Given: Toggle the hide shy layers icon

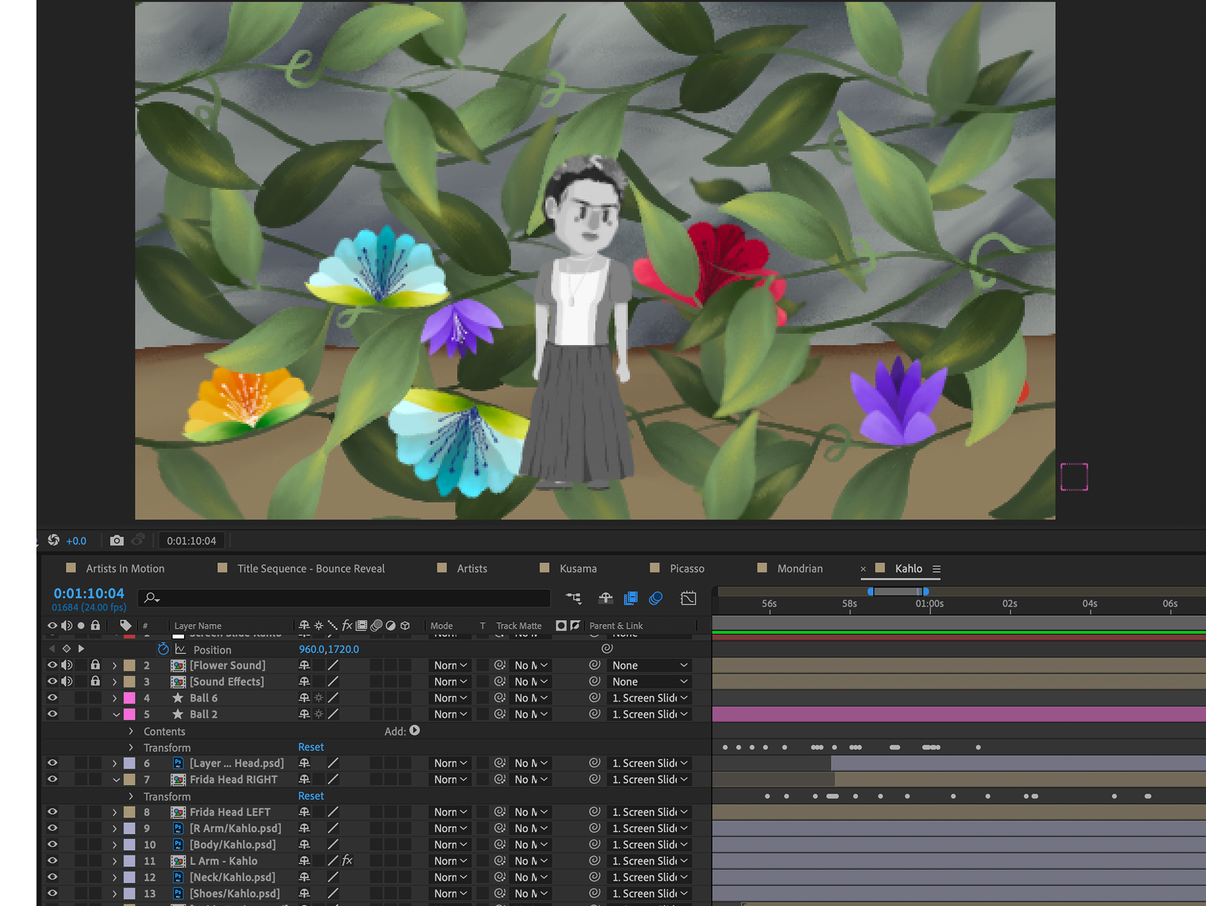Looking at the screenshot, I should pyautogui.click(x=606, y=598).
